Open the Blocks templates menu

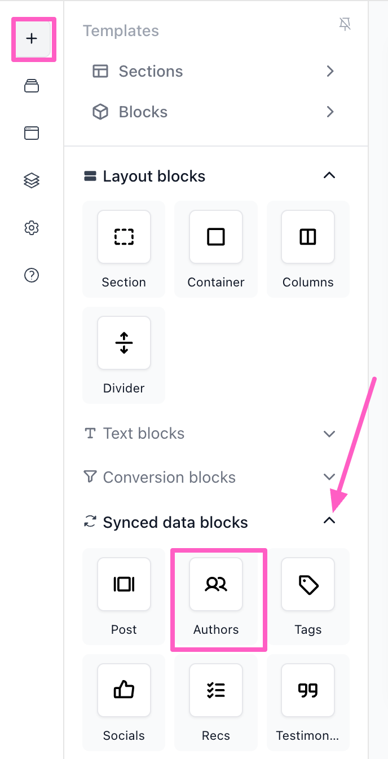214,112
